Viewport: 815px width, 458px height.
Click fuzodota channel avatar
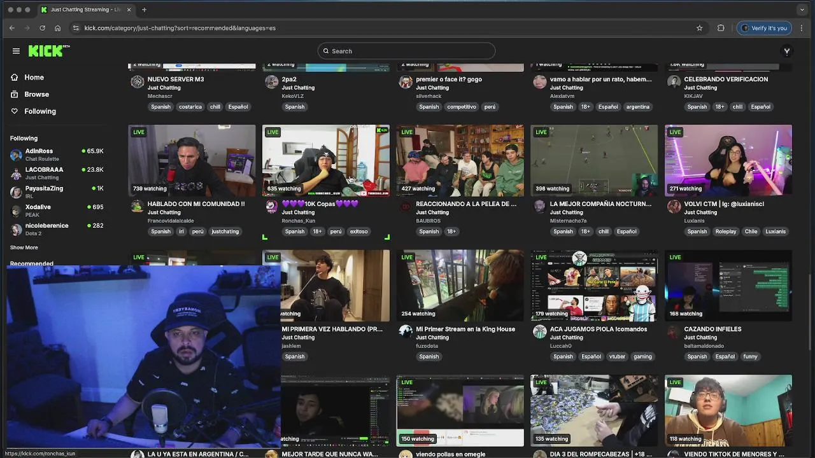[406, 331]
